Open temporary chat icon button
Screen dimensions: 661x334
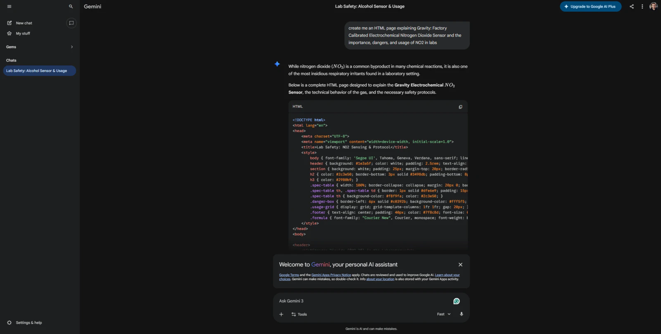click(x=71, y=23)
